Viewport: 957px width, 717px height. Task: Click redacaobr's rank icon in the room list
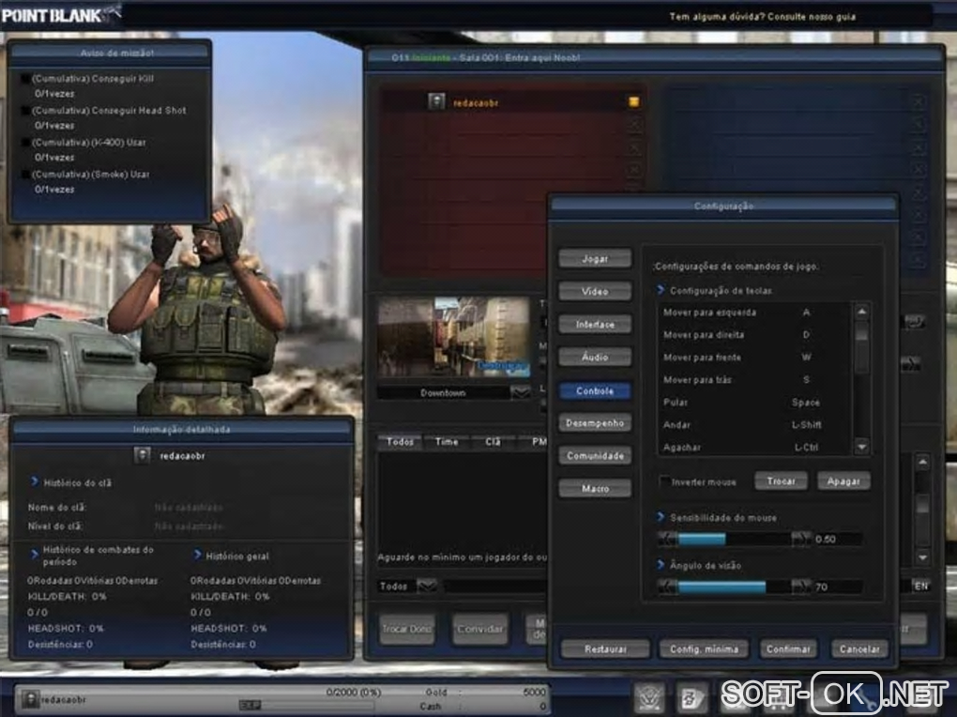pos(435,101)
